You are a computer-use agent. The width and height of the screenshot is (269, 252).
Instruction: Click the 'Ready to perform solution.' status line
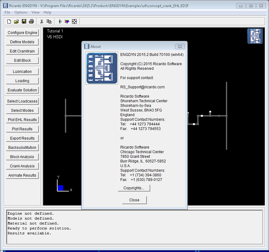pos(39,229)
